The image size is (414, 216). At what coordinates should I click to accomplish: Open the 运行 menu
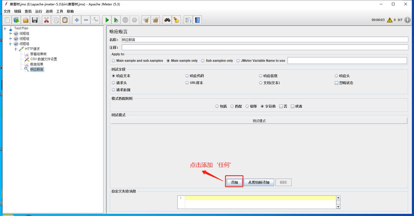tap(39, 11)
